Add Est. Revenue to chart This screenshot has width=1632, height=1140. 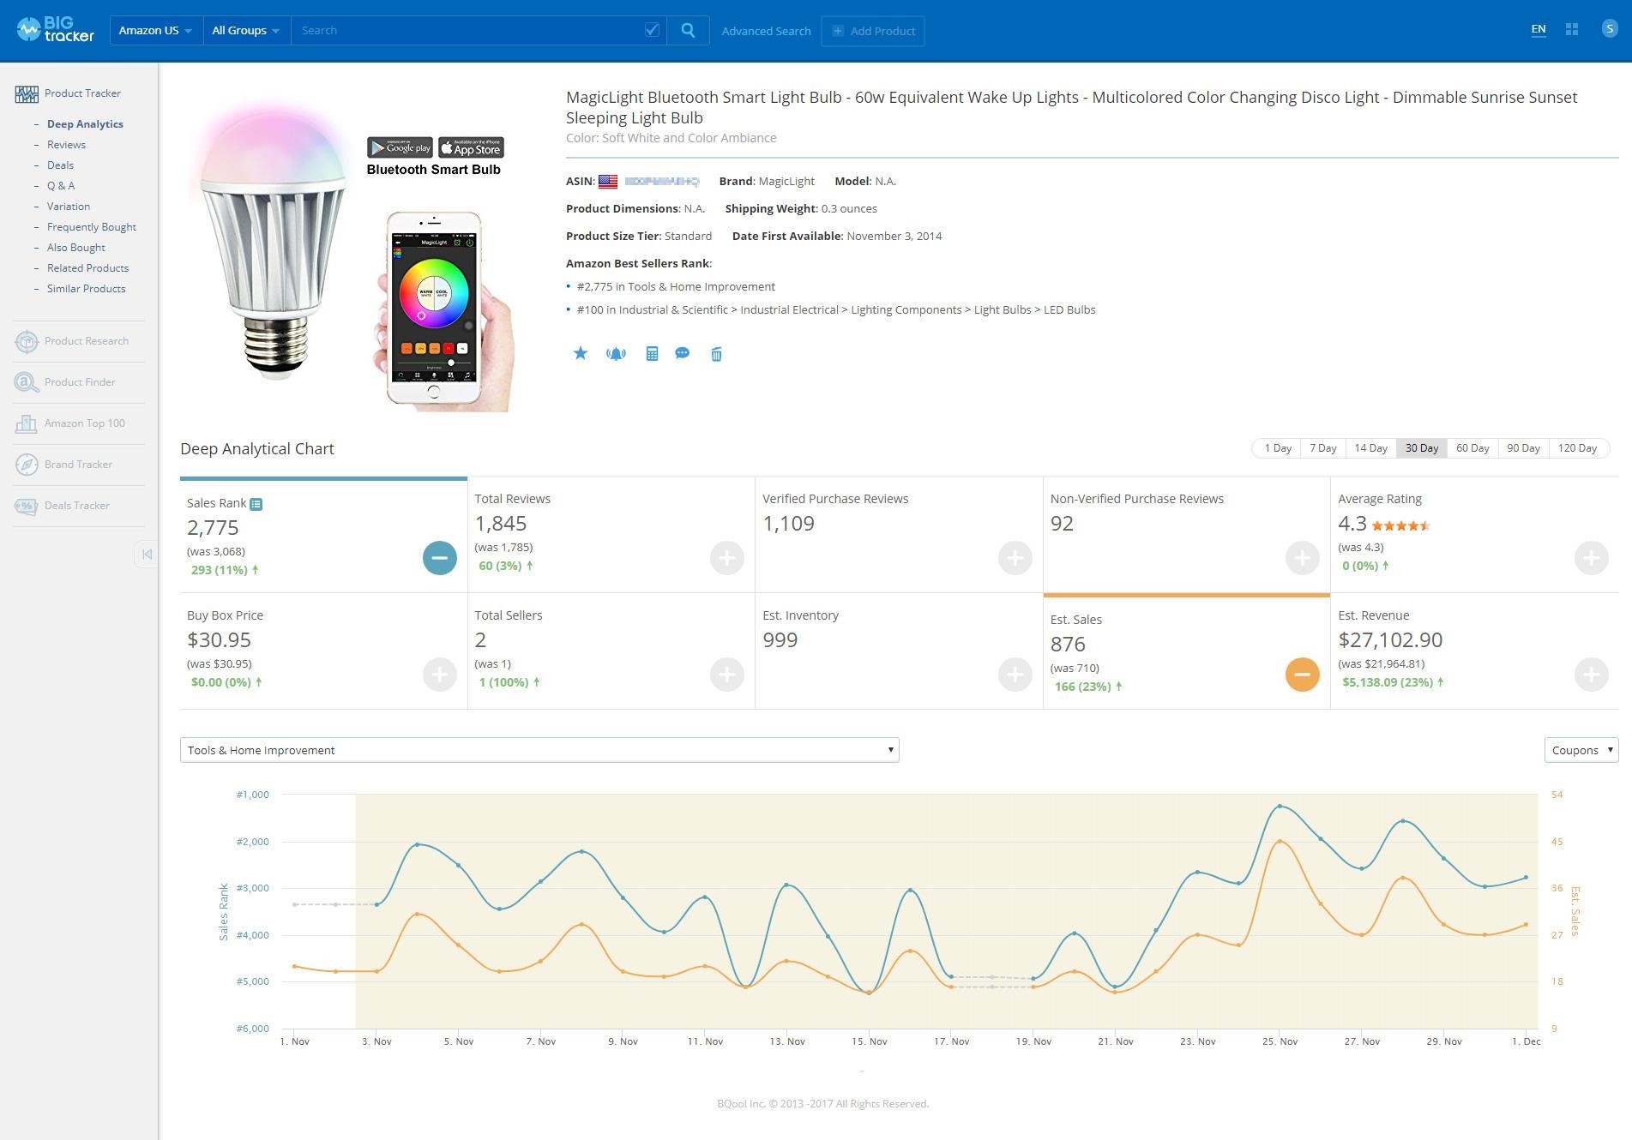(1592, 675)
